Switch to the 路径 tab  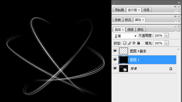point(141,30)
